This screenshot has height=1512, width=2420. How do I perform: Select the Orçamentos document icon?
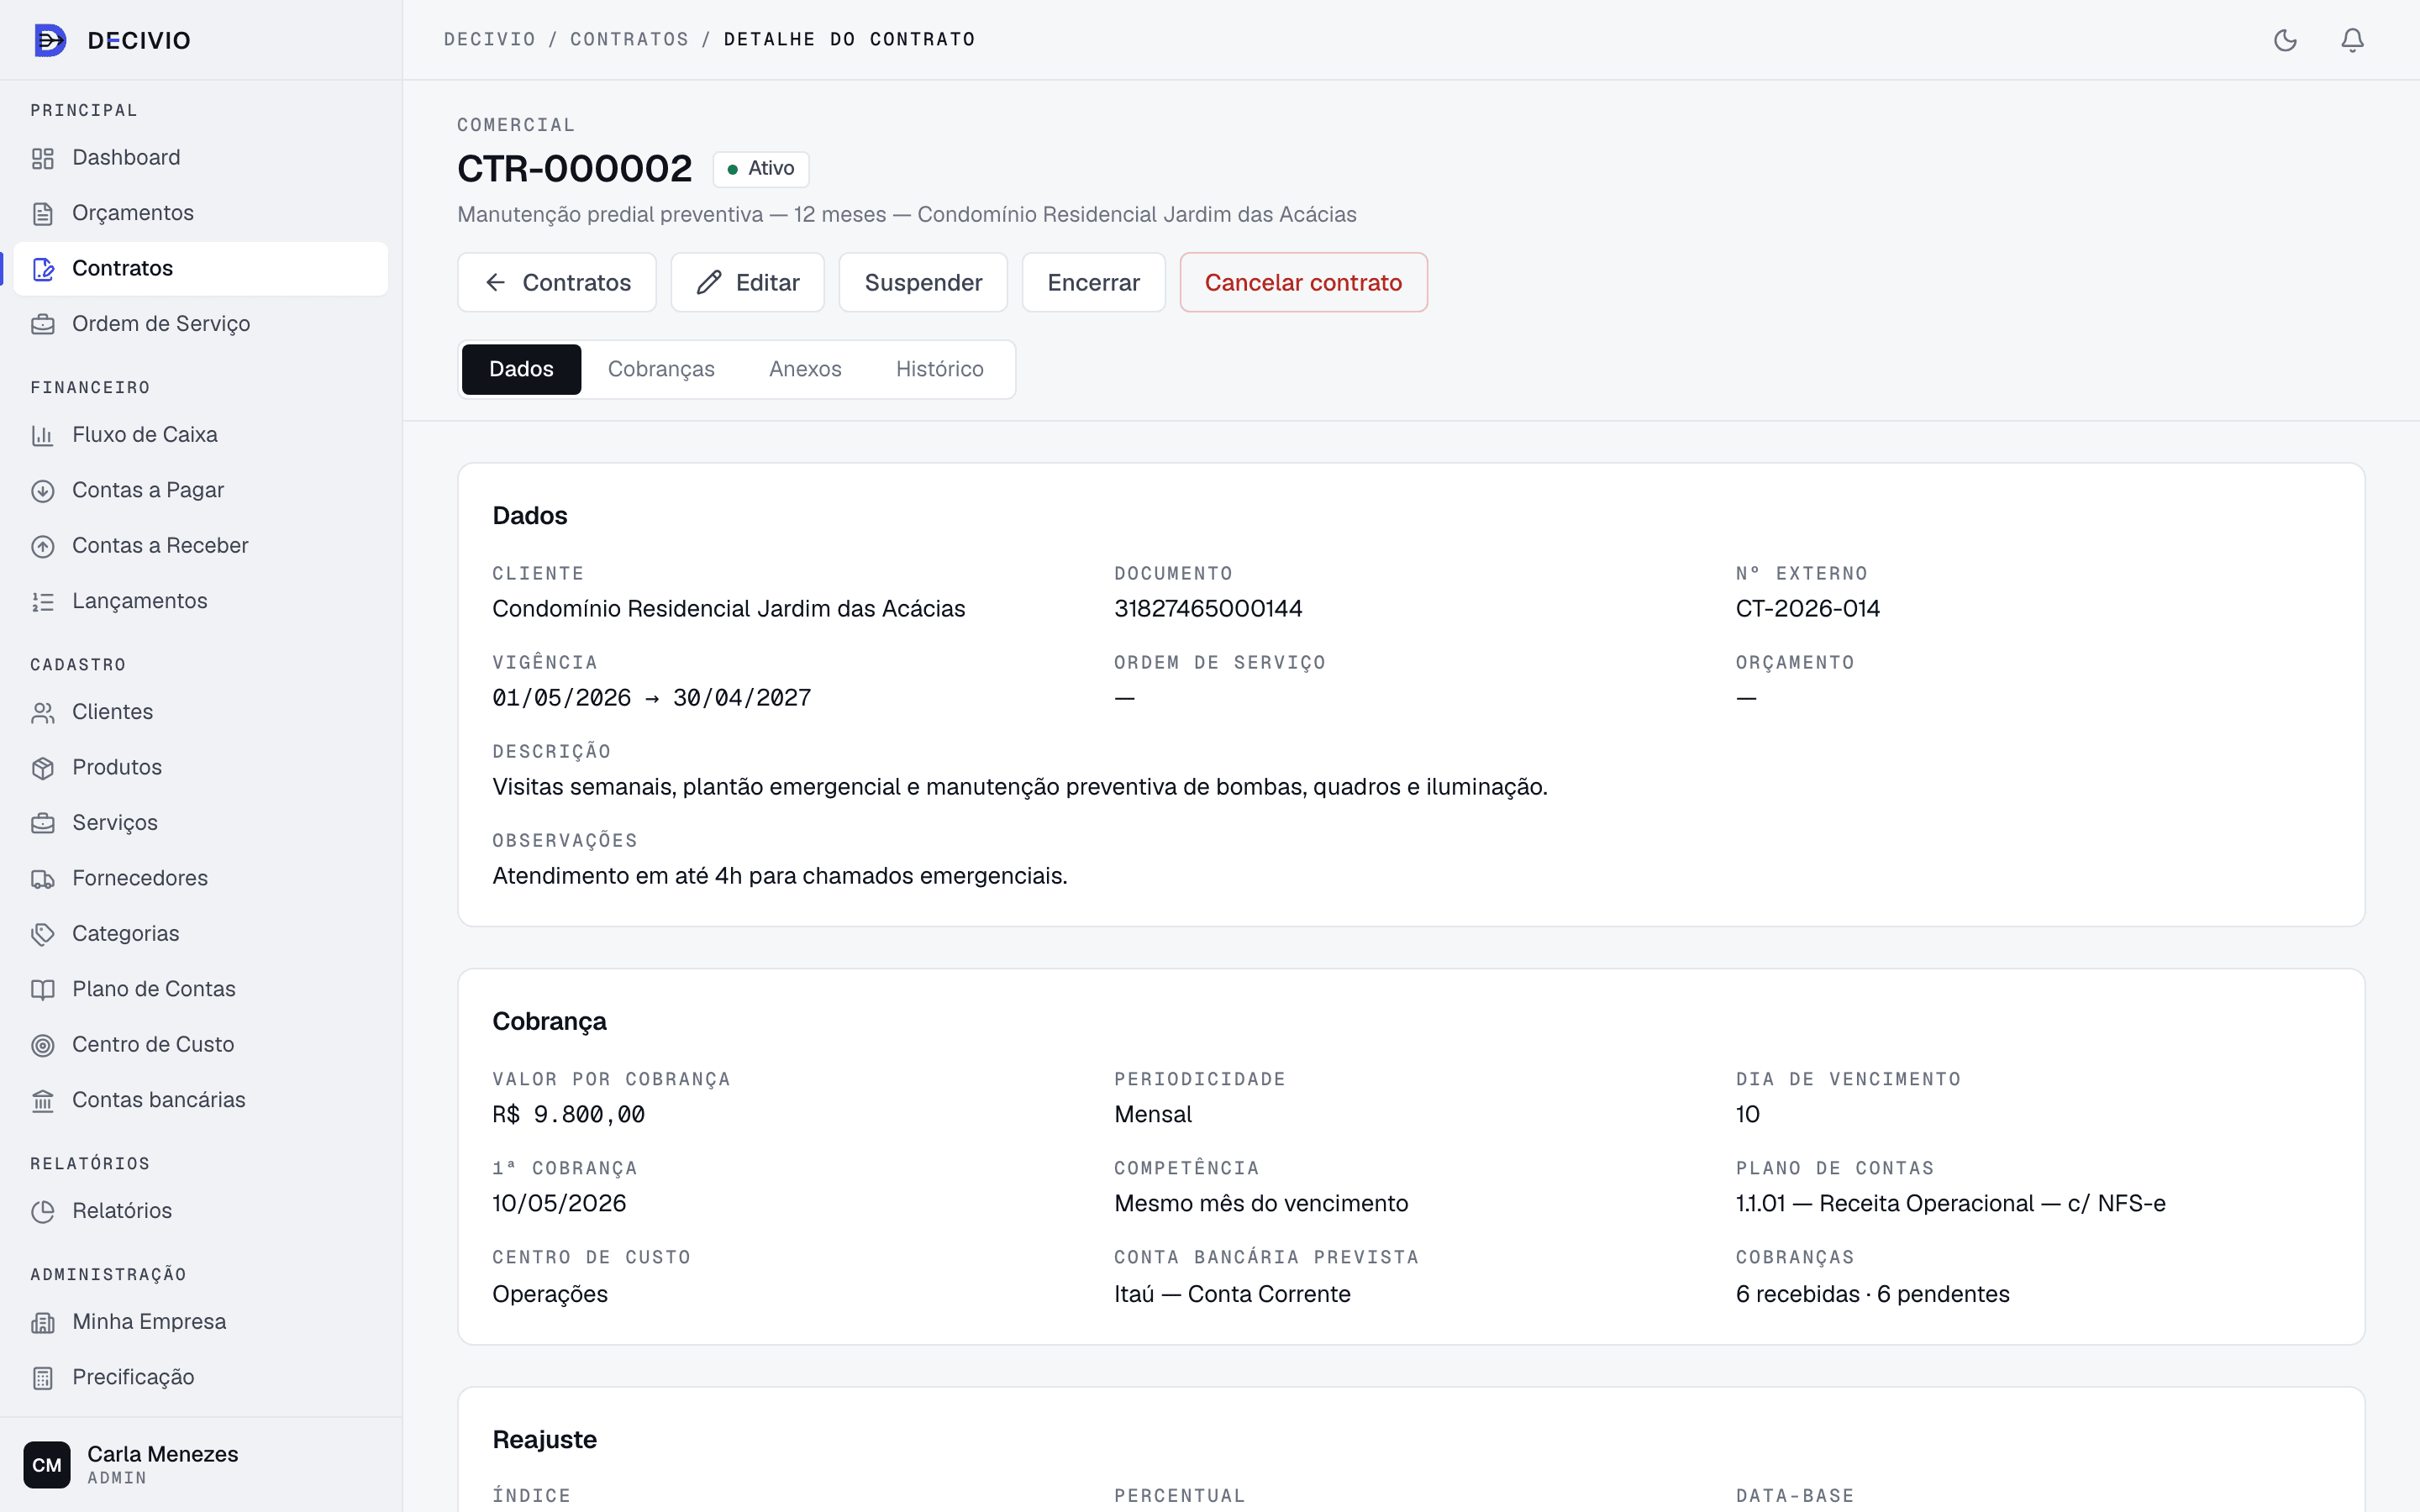43,213
